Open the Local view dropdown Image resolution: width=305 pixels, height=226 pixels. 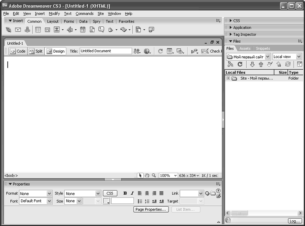point(287,56)
